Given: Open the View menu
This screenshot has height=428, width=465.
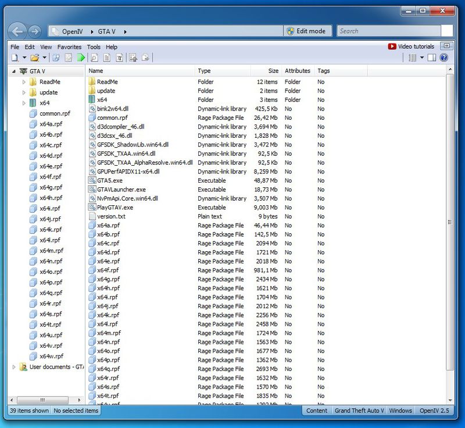Looking at the screenshot, I should tap(46, 47).
